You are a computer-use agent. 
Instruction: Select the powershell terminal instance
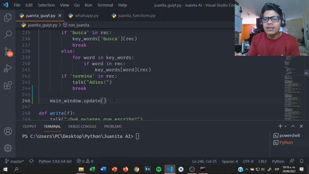pos(287,135)
